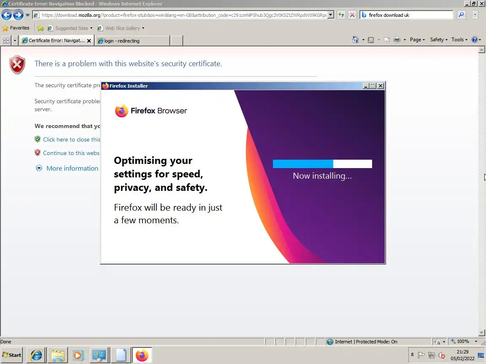Expand the Print dropdown arrow
This screenshot has width=486, height=364.
[x=405, y=40]
